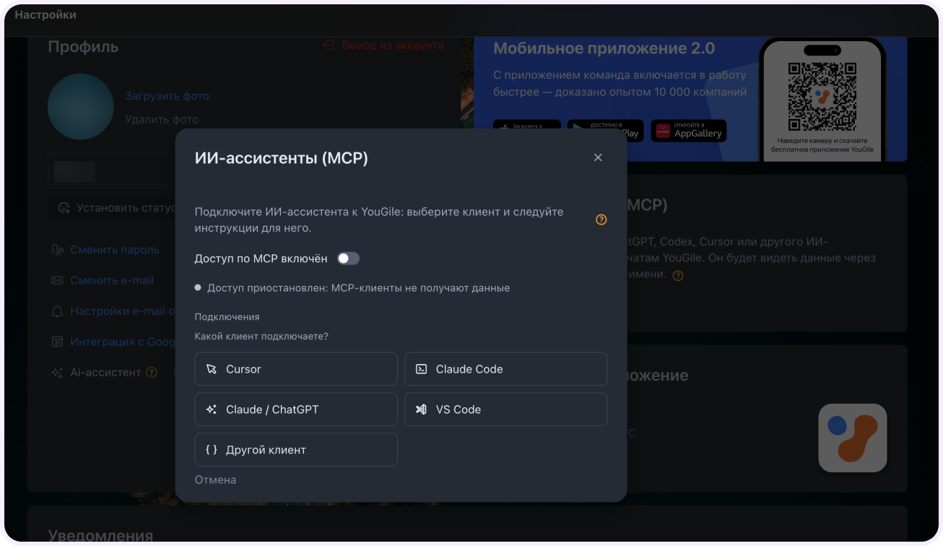
Task: Click the YouGile app logo icon
Action: pyautogui.click(x=852, y=438)
